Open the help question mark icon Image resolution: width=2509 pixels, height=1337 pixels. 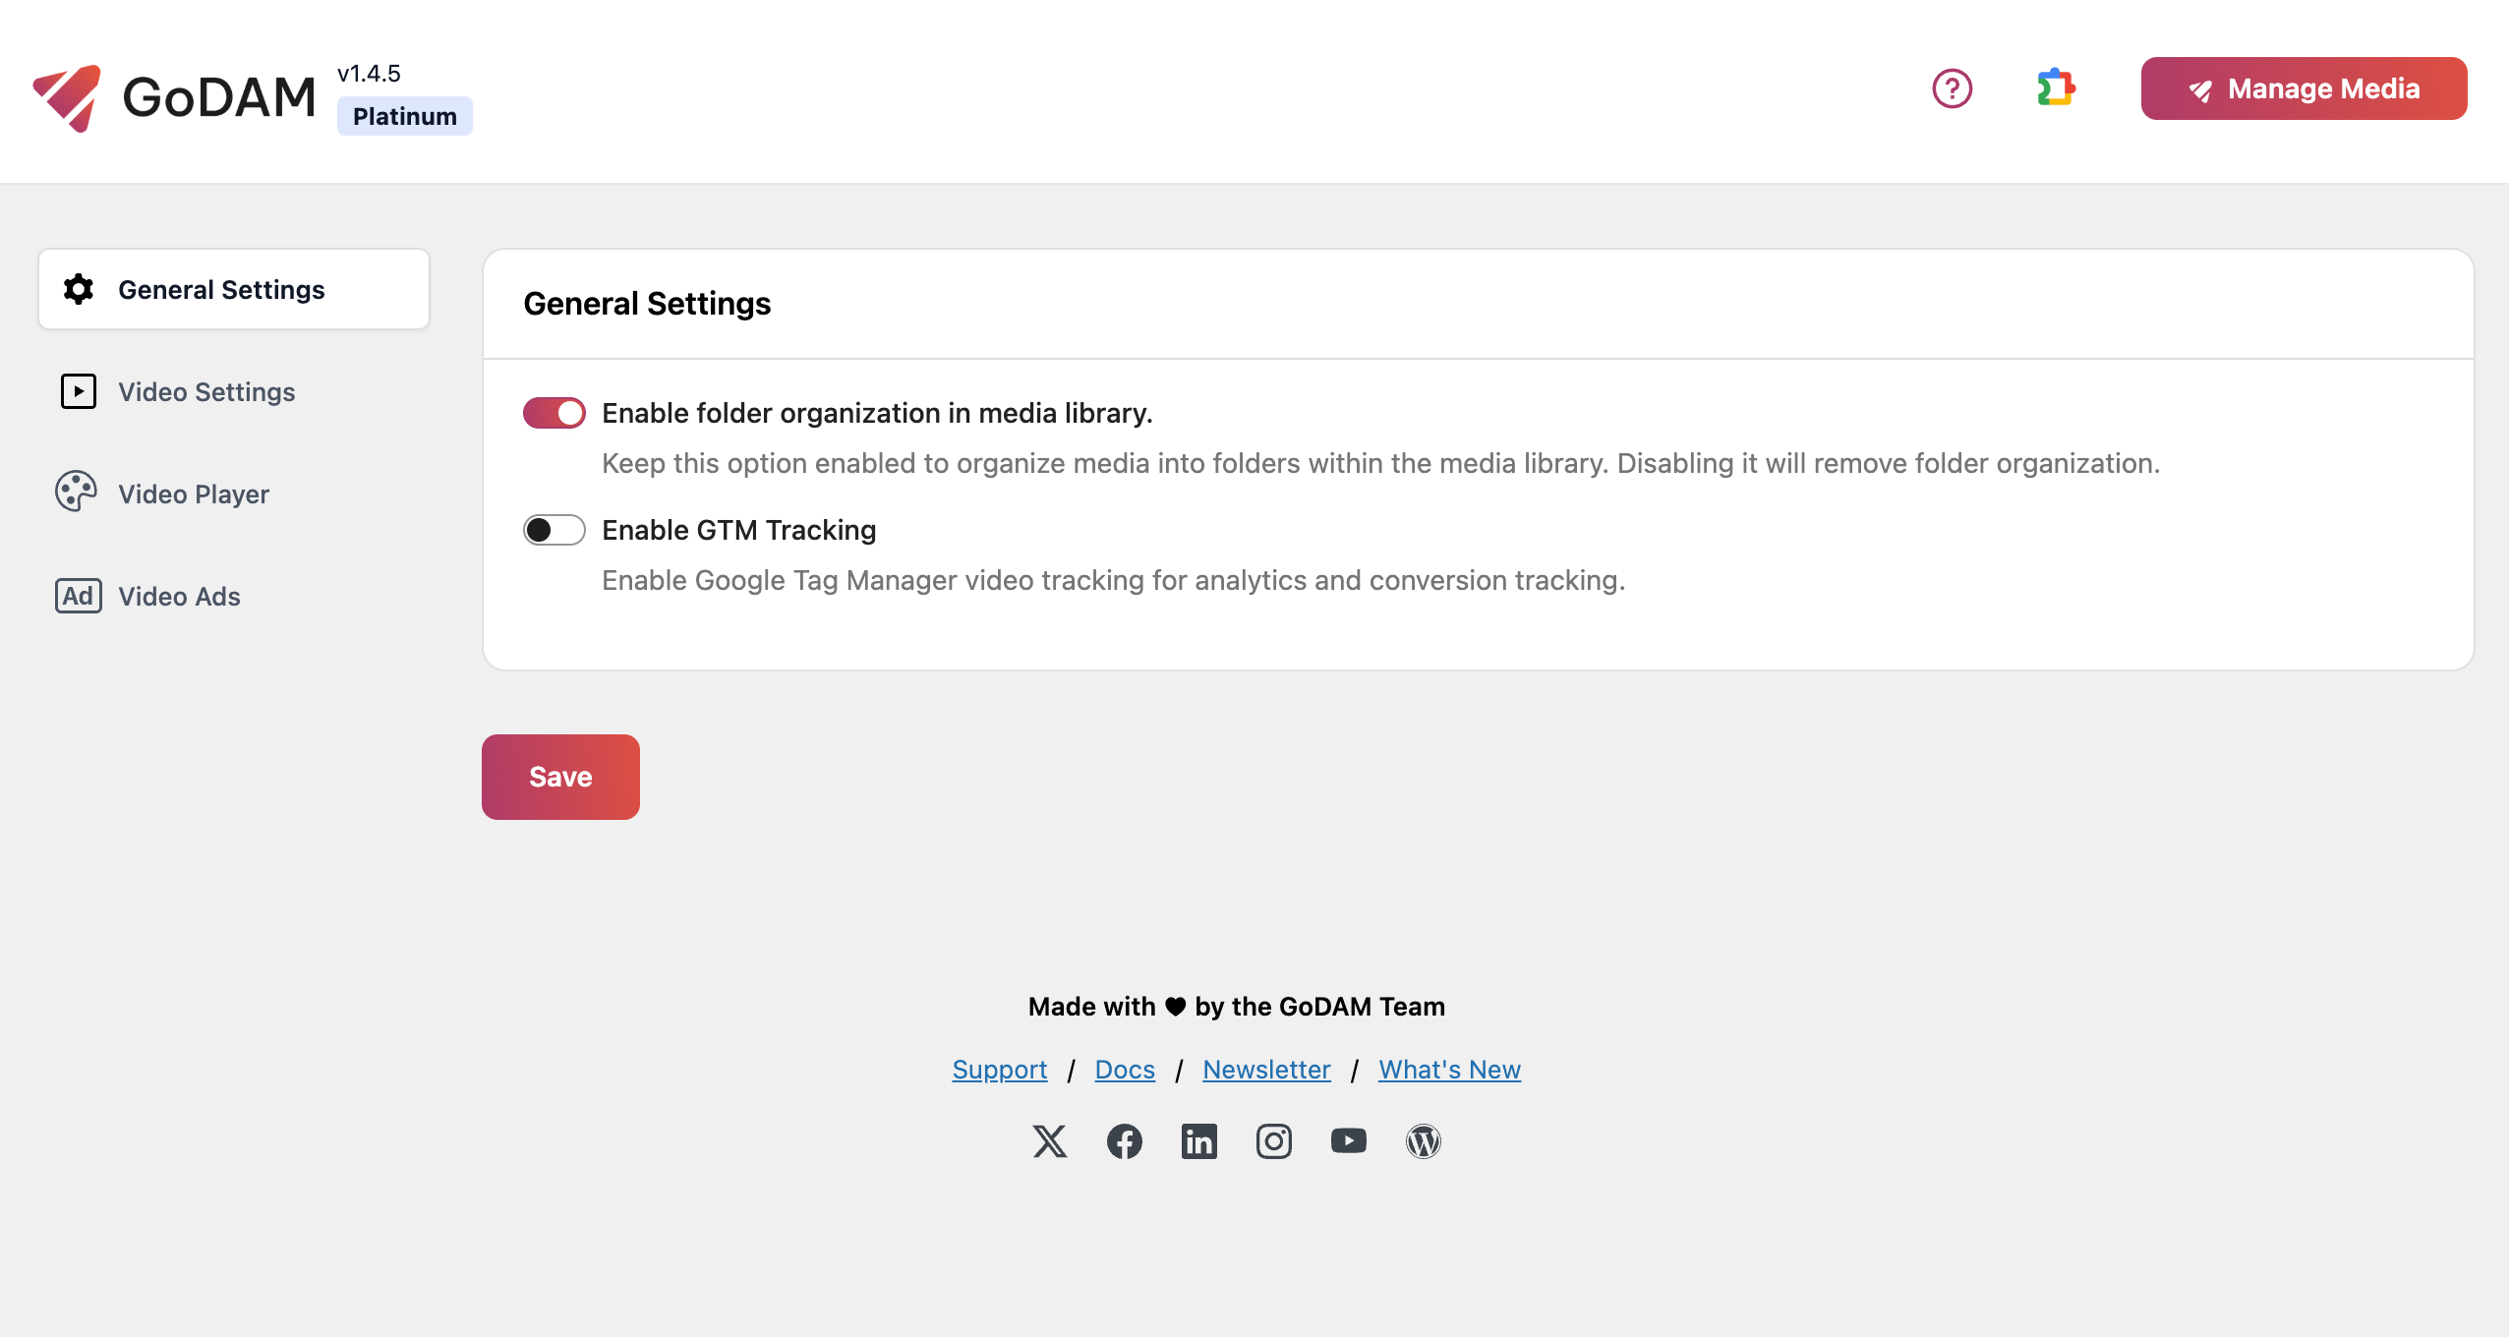1953,90
